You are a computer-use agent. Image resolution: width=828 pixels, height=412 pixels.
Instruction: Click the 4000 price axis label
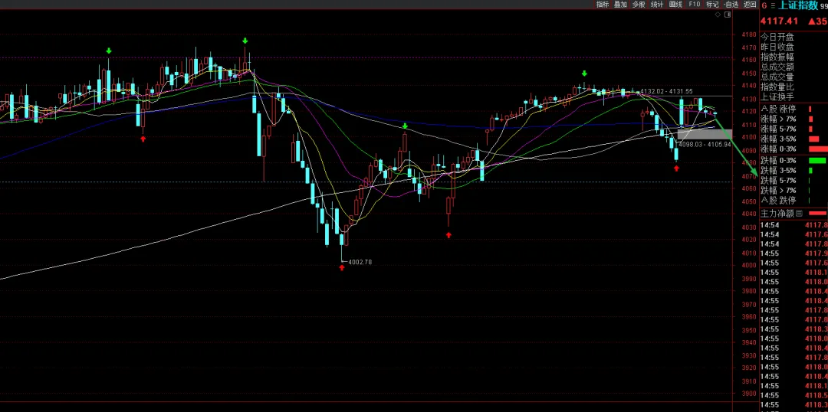click(749, 265)
